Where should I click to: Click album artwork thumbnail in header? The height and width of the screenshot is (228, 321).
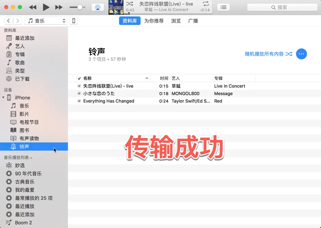(x=116, y=7)
